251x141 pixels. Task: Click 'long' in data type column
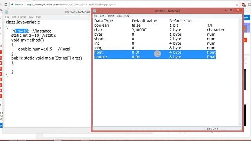[x=98, y=48]
